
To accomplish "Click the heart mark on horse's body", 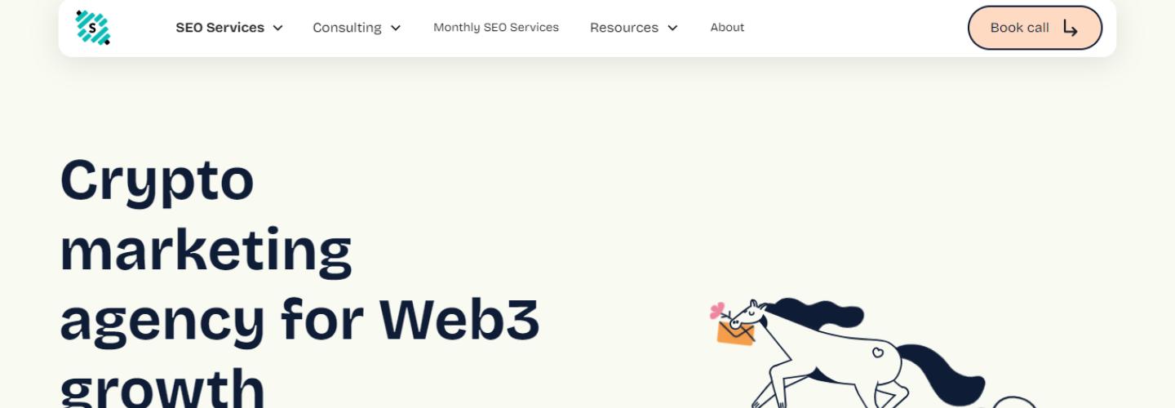I will point(878,353).
